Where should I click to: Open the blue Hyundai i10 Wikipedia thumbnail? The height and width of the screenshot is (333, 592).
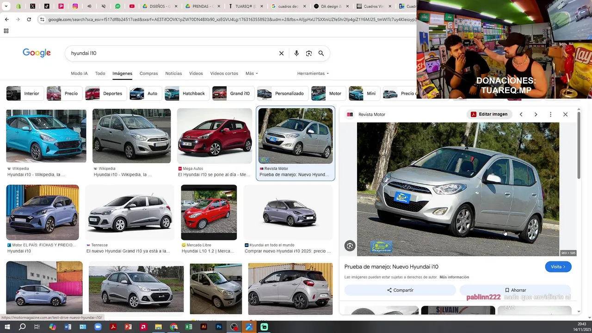[46, 136]
